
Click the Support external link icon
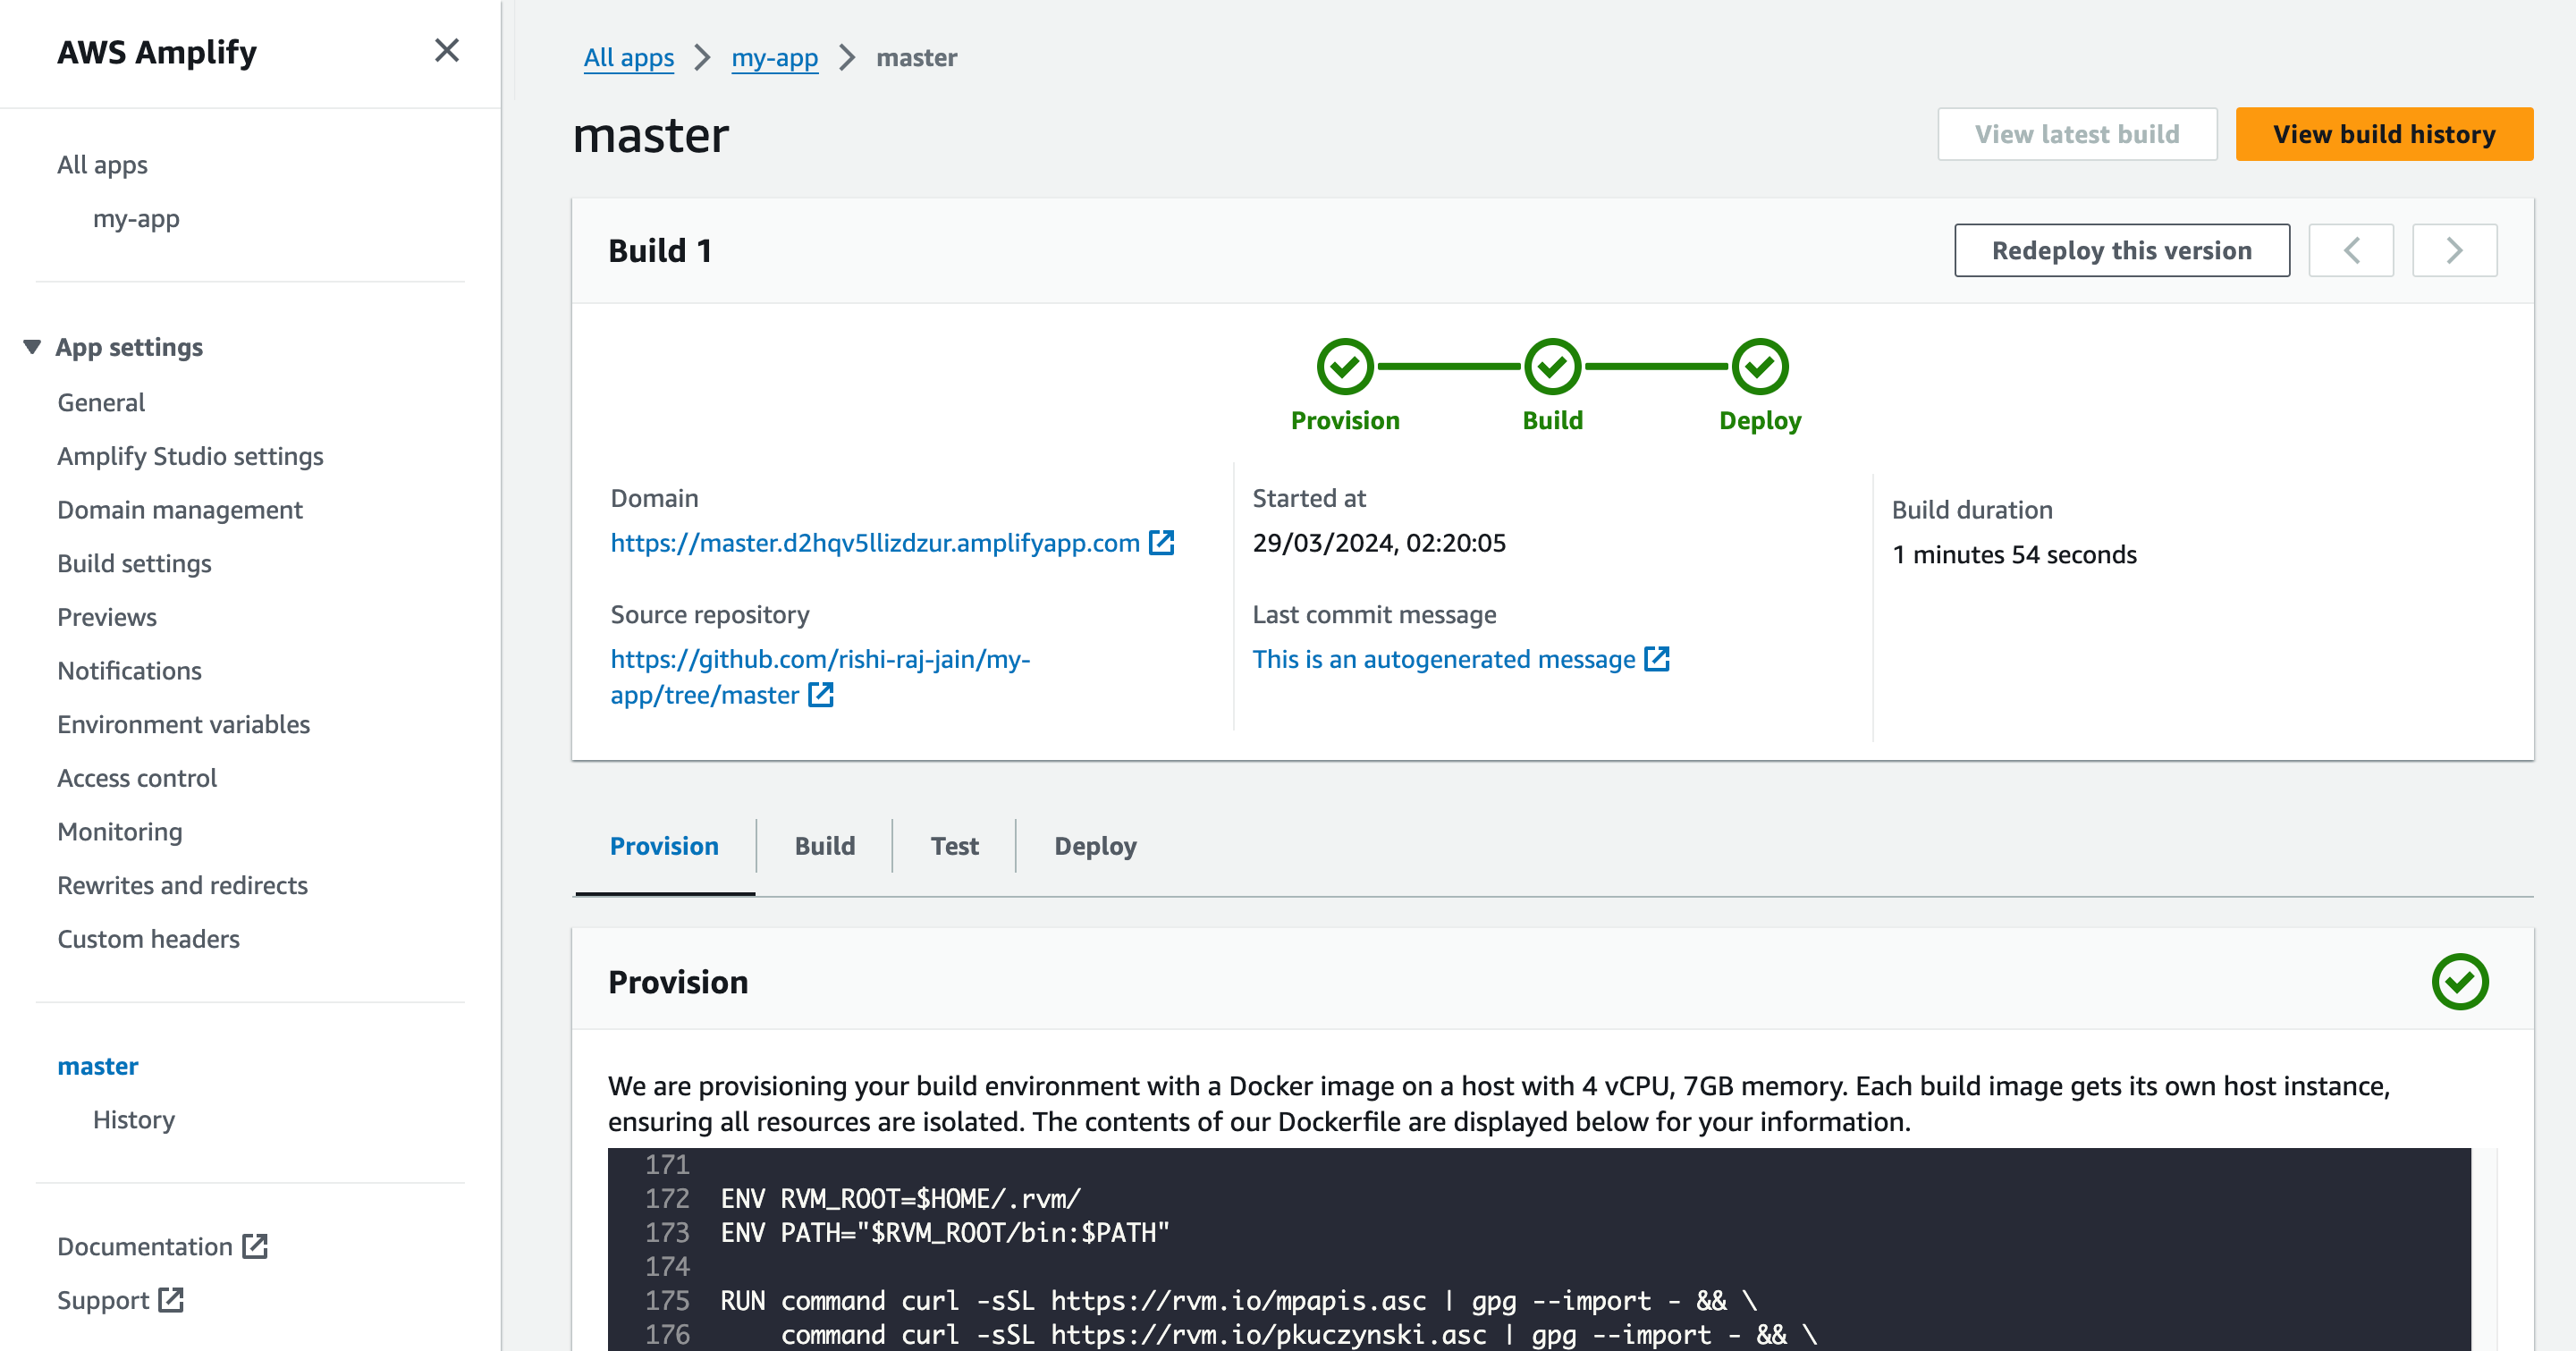point(171,1300)
